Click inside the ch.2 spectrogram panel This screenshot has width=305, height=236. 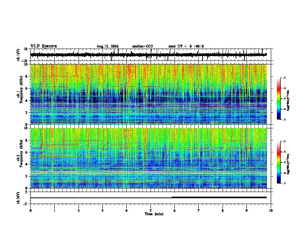pos(148,158)
